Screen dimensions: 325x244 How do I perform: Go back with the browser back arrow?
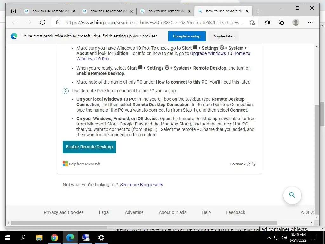(x=15, y=22)
